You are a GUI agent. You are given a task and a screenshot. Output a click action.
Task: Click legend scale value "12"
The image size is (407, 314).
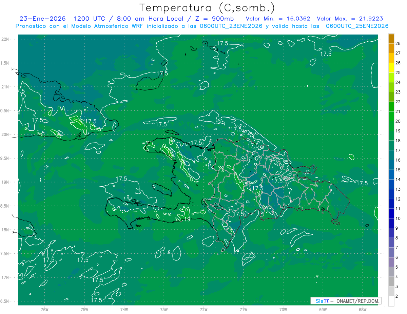pos(398,199)
